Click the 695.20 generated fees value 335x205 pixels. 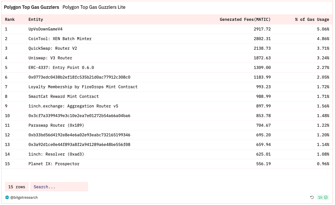coord(264,135)
